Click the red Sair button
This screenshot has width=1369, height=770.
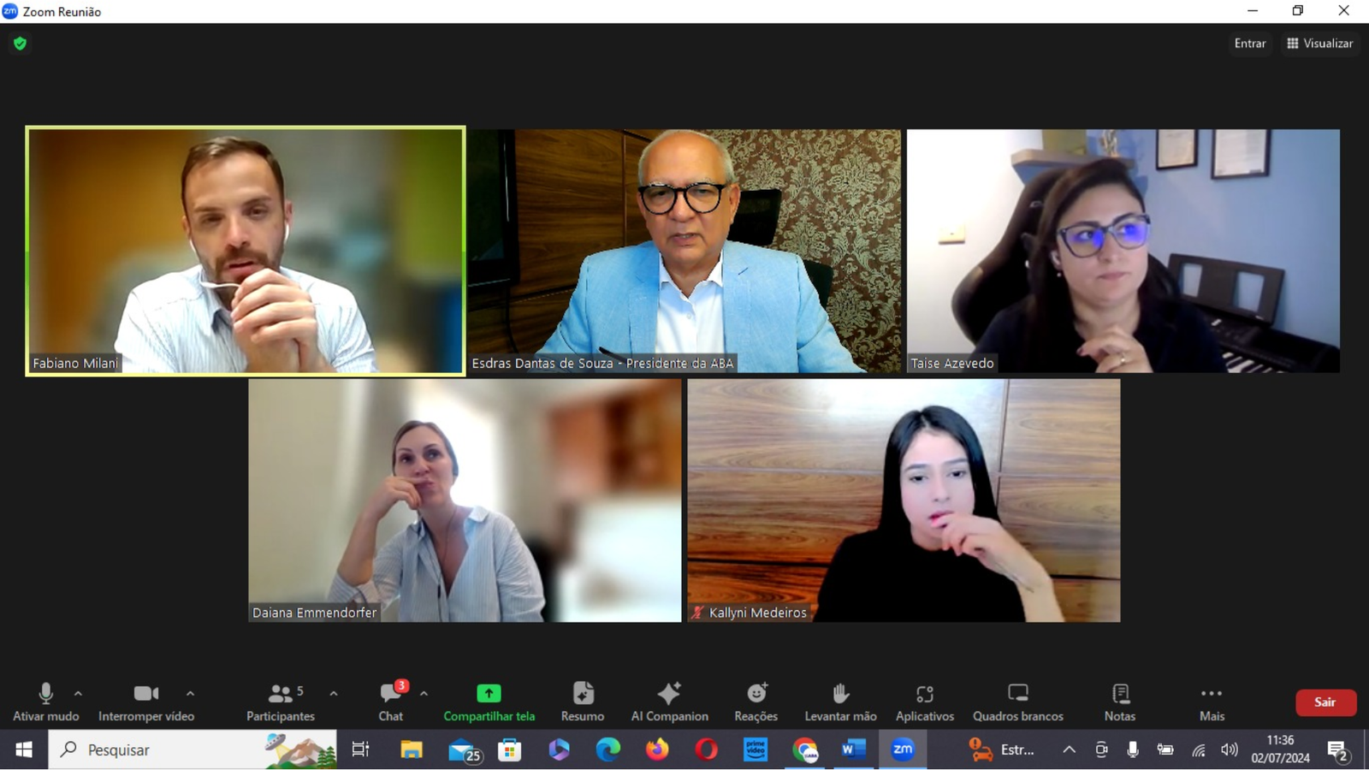[x=1325, y=702]
